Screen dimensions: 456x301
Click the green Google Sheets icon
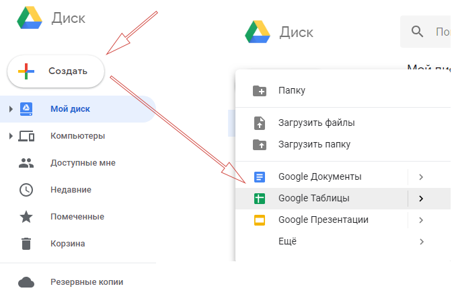pyautogui.click(x=260, y=199)
